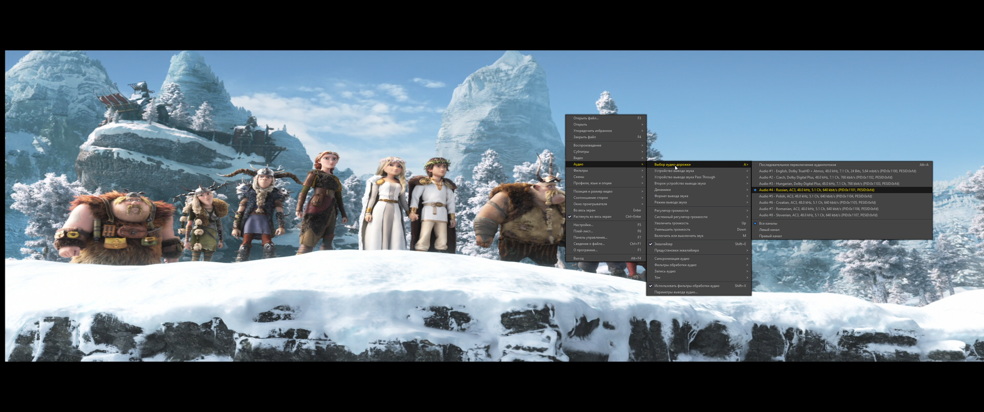This screenshot has width=984, height=412.
Task: Select 'Левый канал' channel option
Action: pos(842,230)
